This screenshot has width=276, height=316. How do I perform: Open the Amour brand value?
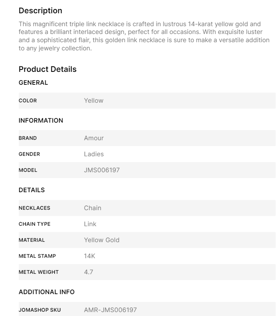click(x=94, y=138)
